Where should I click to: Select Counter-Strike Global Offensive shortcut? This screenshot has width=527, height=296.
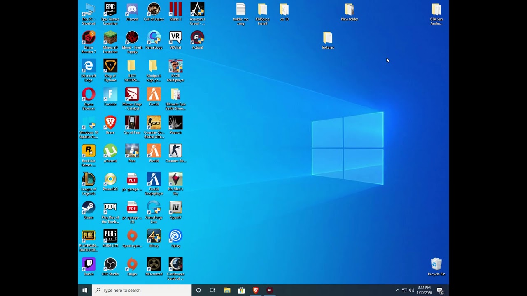[154, 127]
